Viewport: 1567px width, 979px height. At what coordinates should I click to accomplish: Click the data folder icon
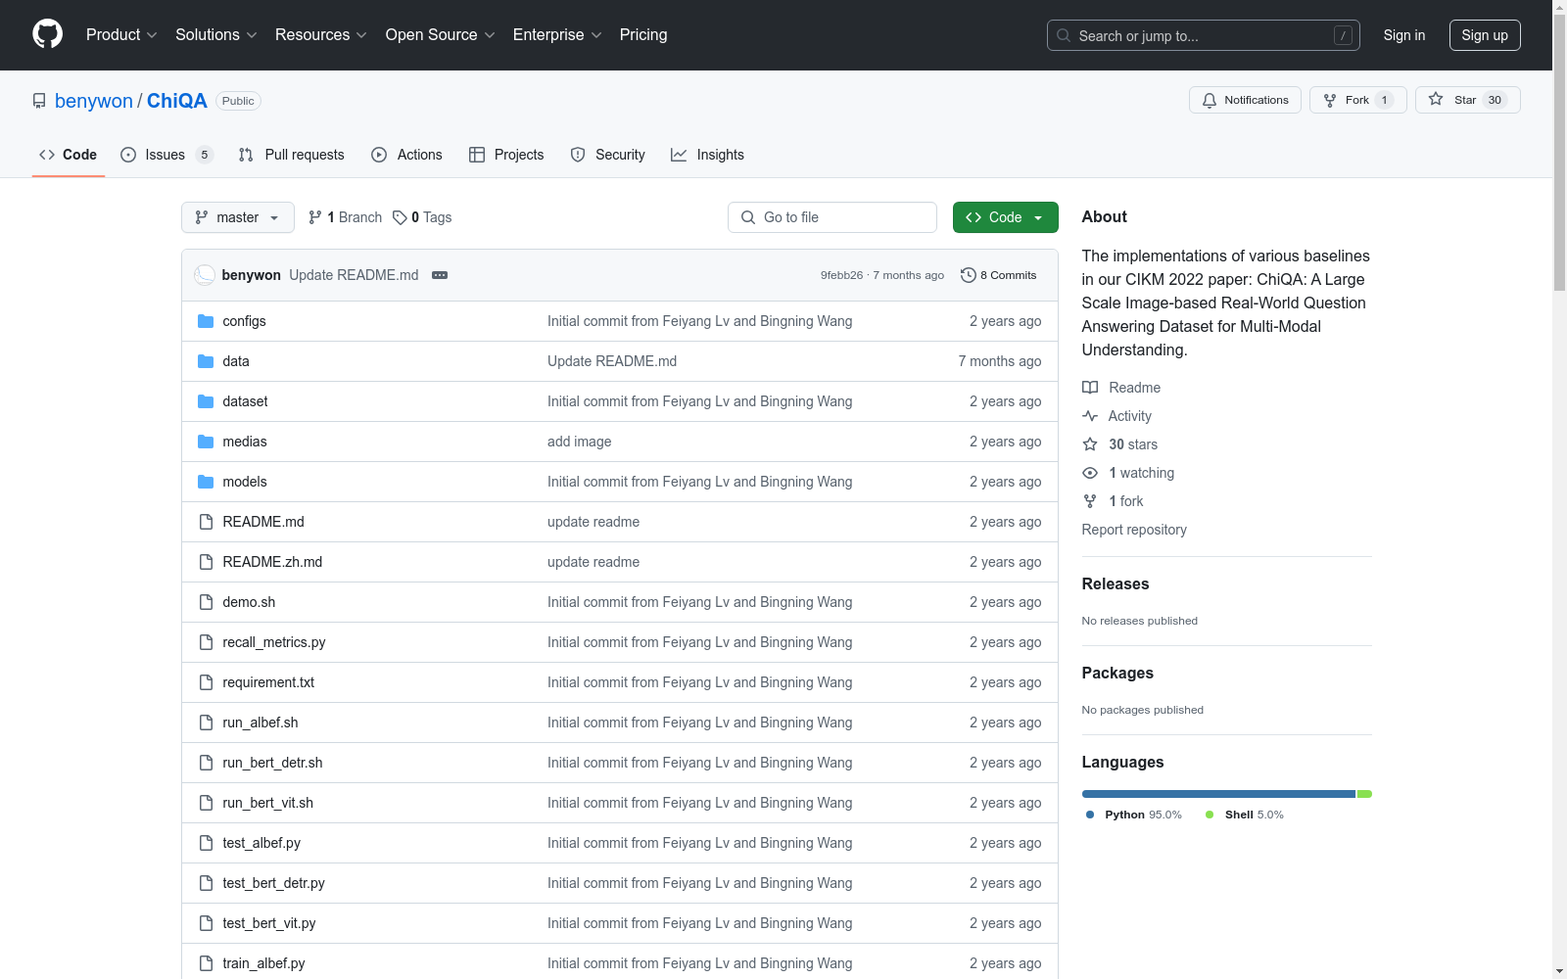(x=206, y=361)
